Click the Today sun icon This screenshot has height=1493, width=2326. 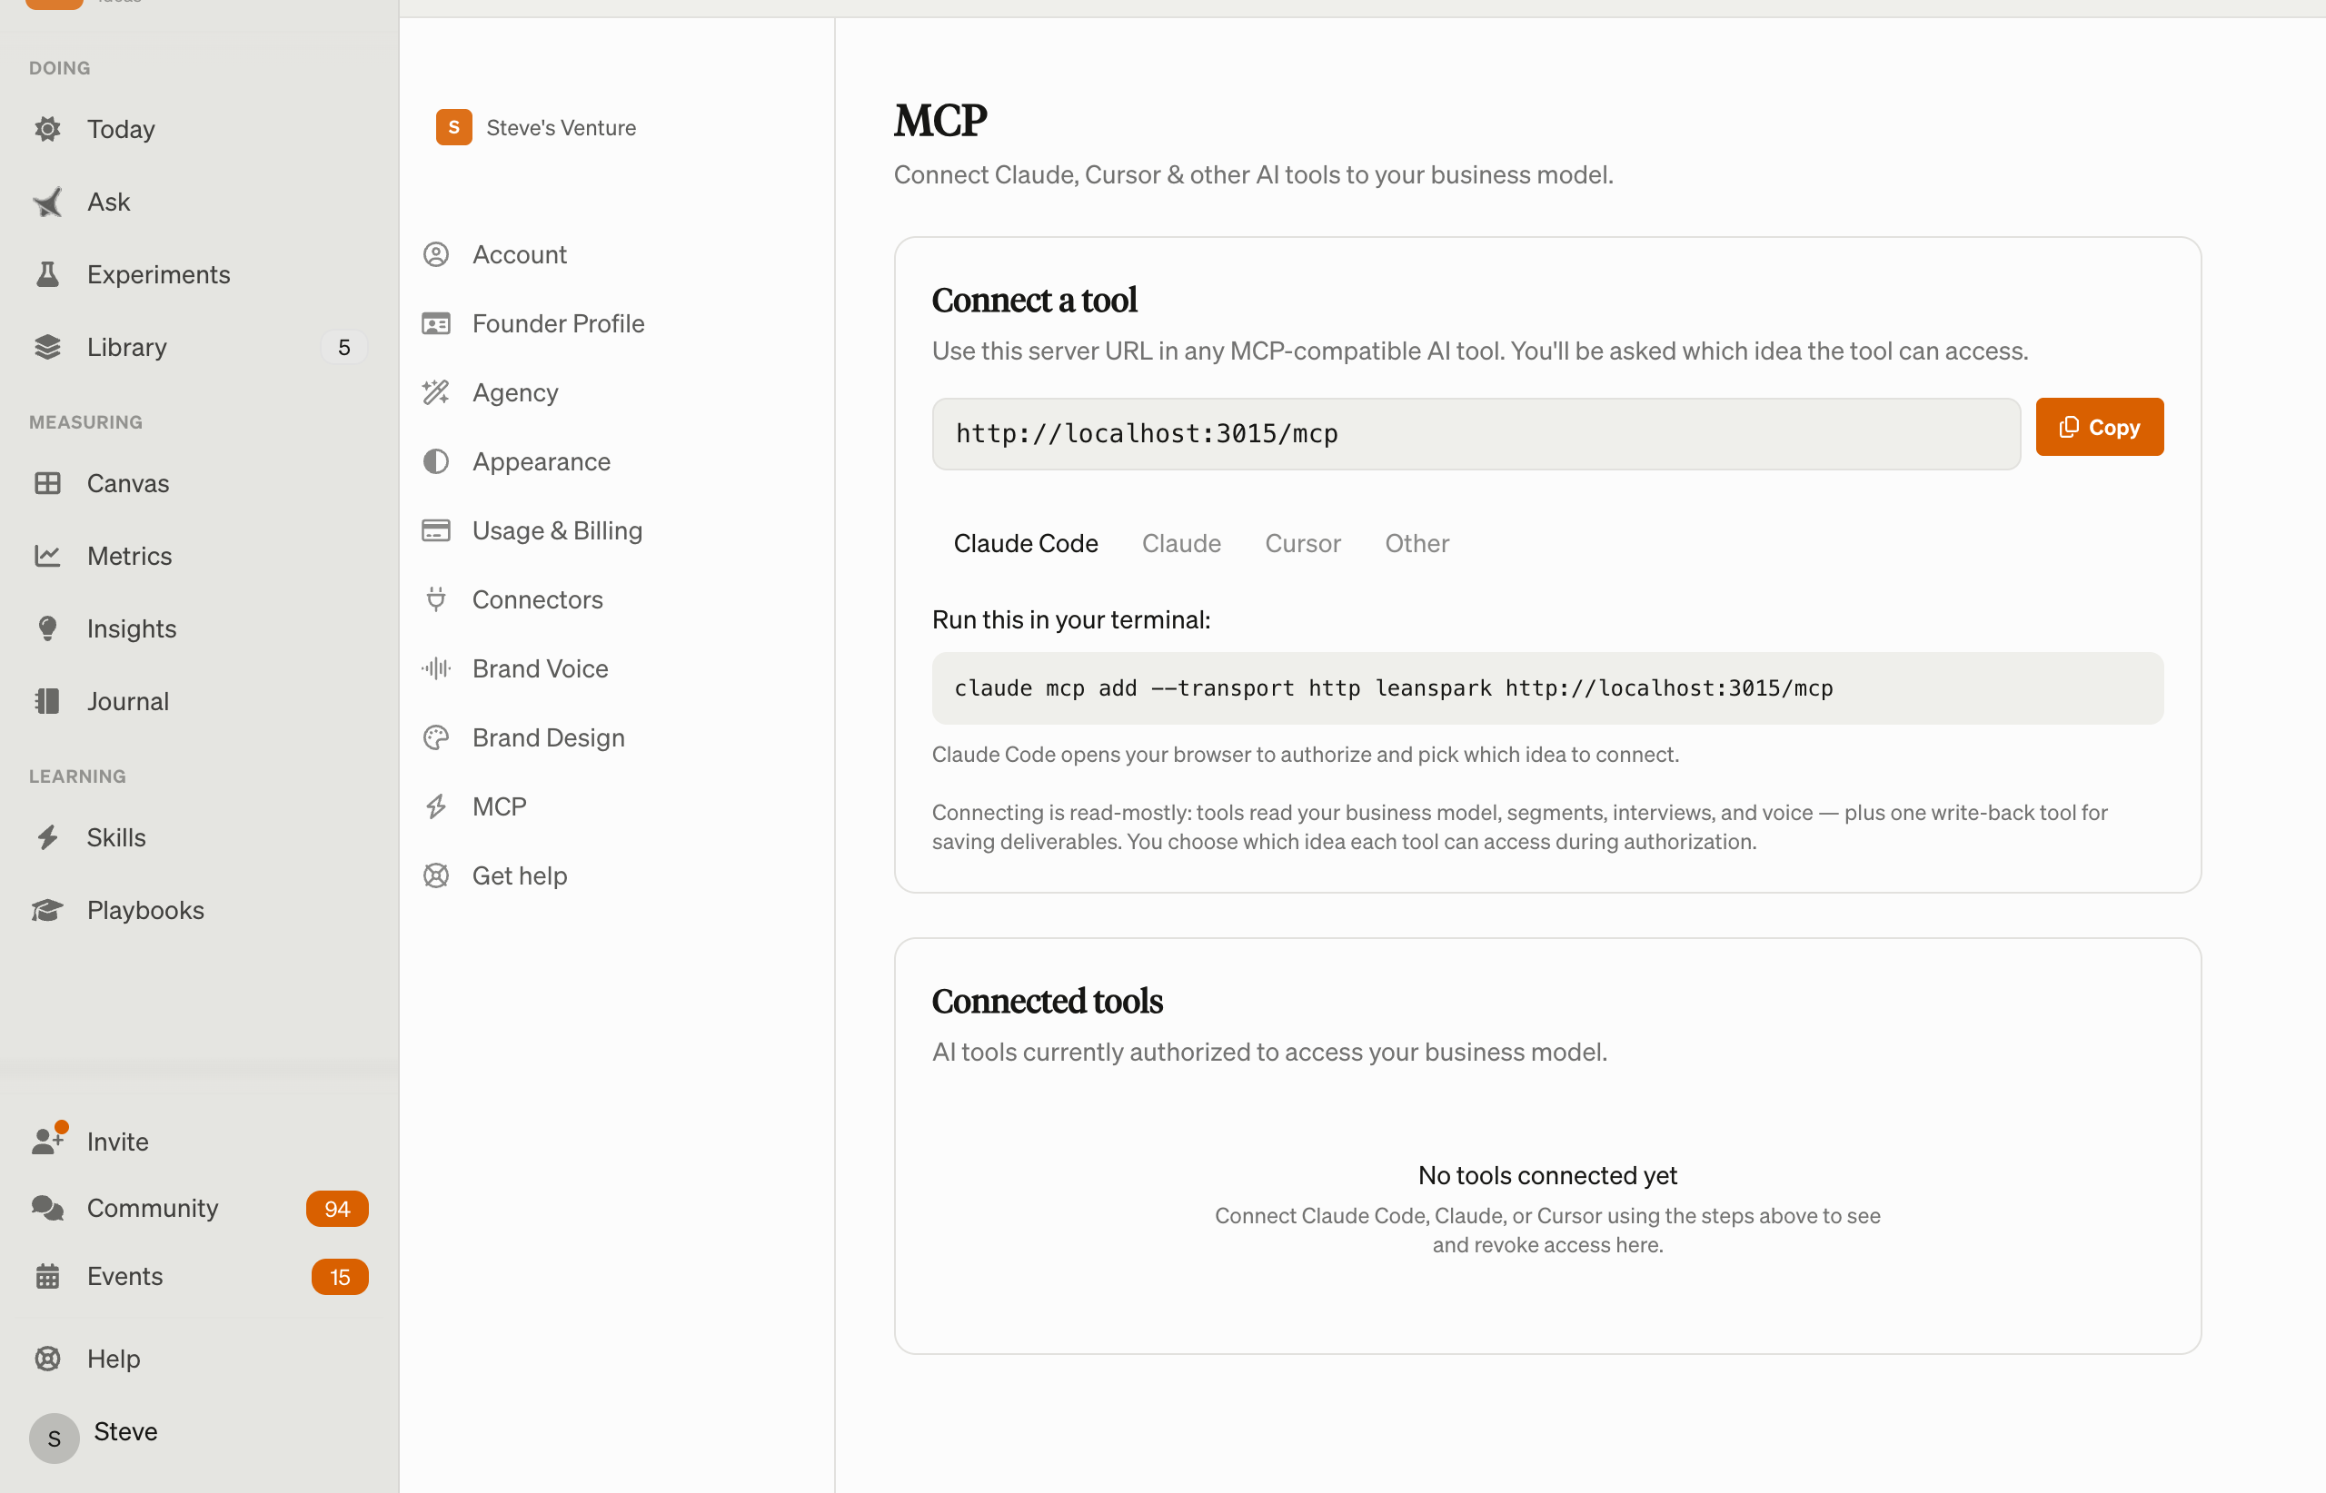point(47,129)
